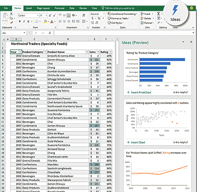Click Decrease Decimal icon
The height and width of the screenshot is (192, 197).
pyautogui.click(x=97, y=23)
